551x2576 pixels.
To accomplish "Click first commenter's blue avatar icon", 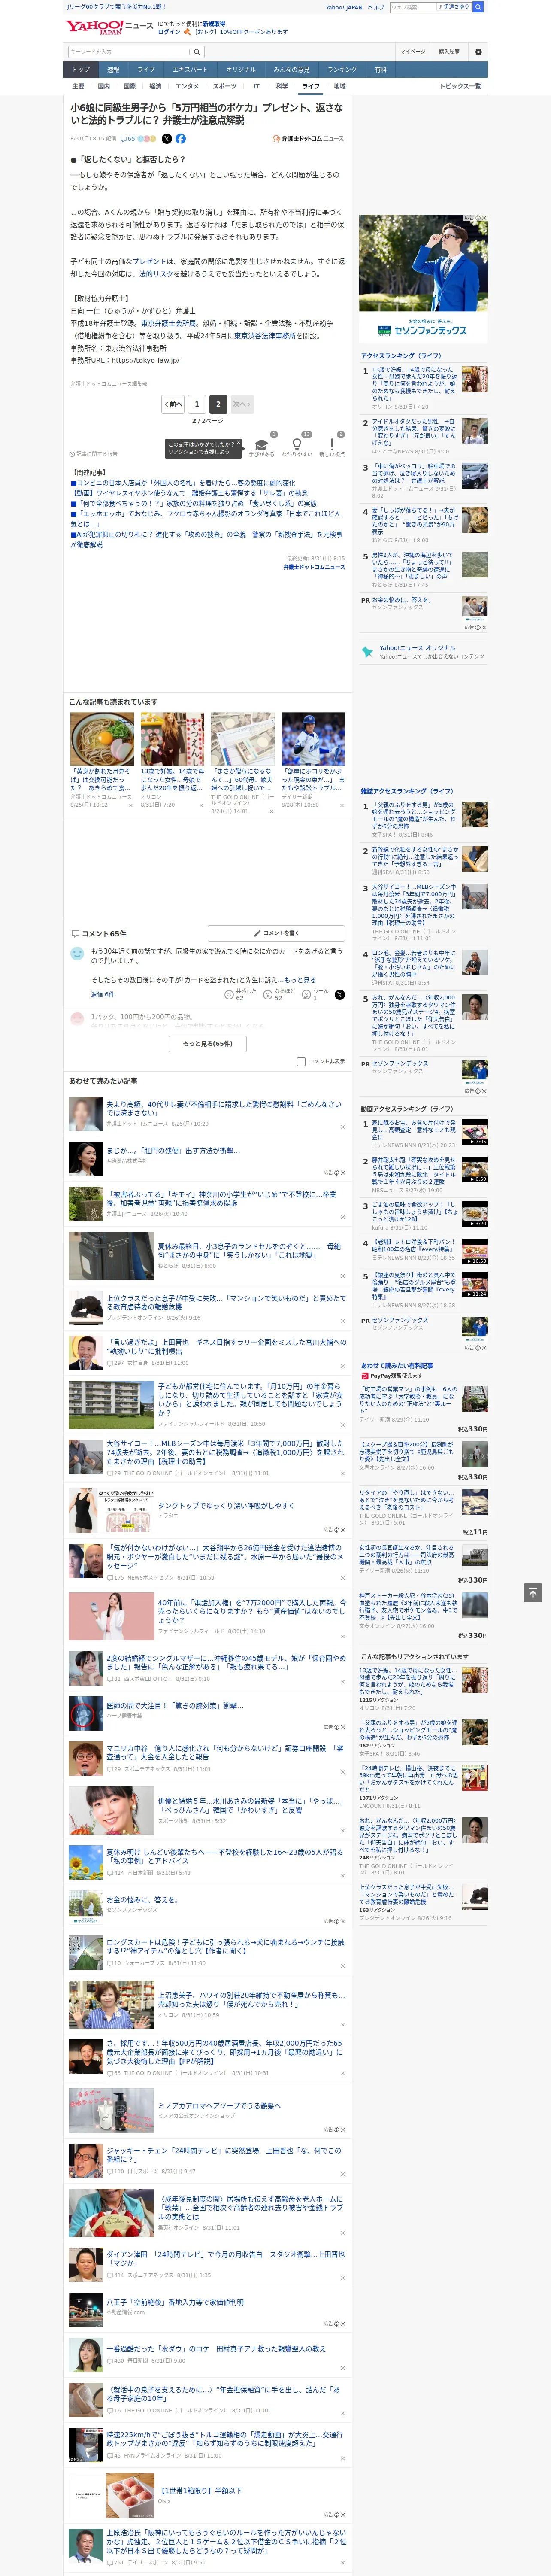I will [77, 954].
